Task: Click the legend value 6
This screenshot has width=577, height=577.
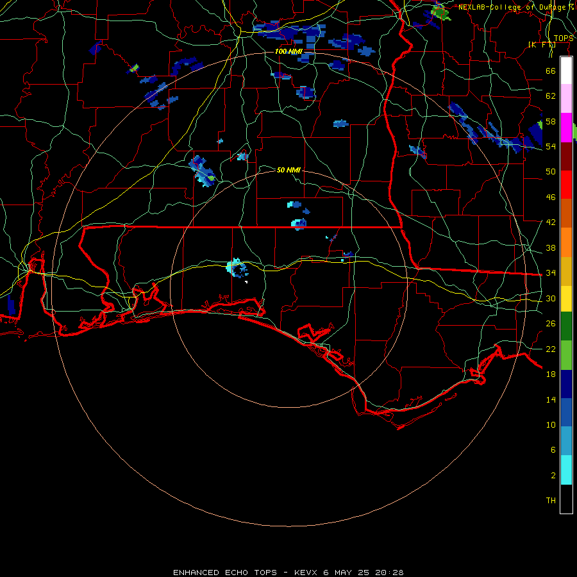Action: click(x=553, y=450)
